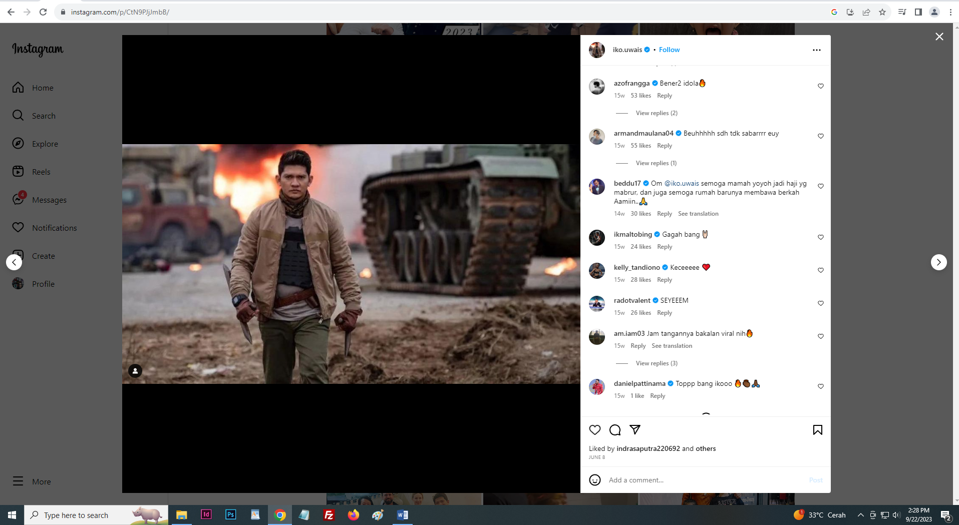This screenshot has width=959, height=525.
Task: Click the Instagram logo
Action: 38,49
